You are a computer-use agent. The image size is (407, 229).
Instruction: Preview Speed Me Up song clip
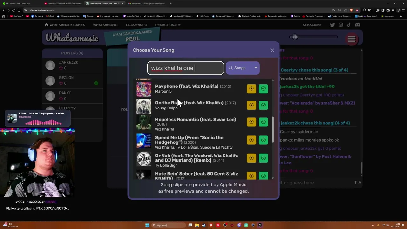[251, 140]
